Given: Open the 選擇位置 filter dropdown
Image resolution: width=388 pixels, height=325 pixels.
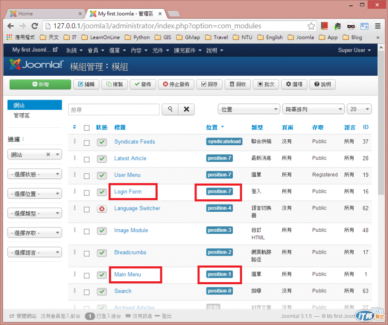Looking at the screenshot, I should [x=34, y=194].
